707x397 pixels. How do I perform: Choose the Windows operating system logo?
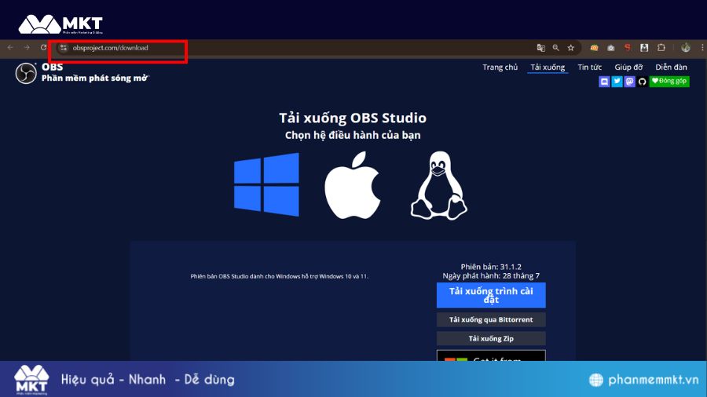[x=266, y=184]
